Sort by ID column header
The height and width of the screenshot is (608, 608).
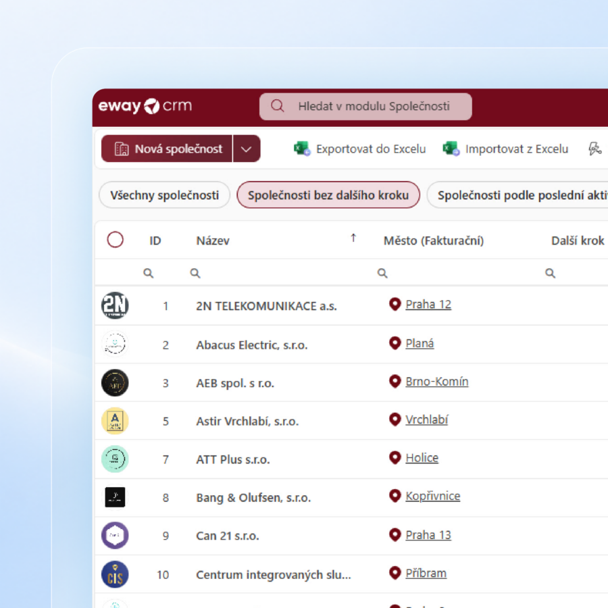pyautogui.click(x=155, y=240)
